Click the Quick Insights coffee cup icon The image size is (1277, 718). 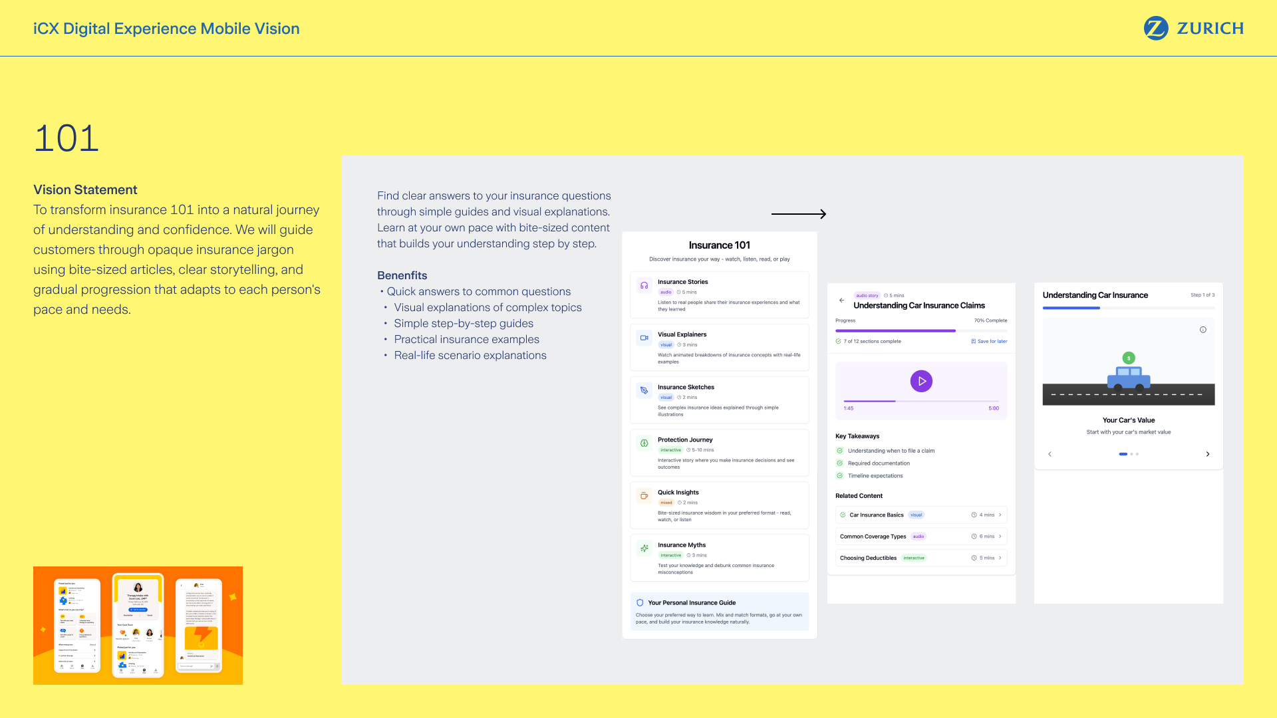[x=644, y=495]
